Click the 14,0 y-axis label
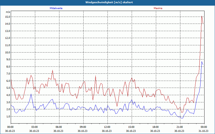The image size is (215, 134). tap(8, 24)
